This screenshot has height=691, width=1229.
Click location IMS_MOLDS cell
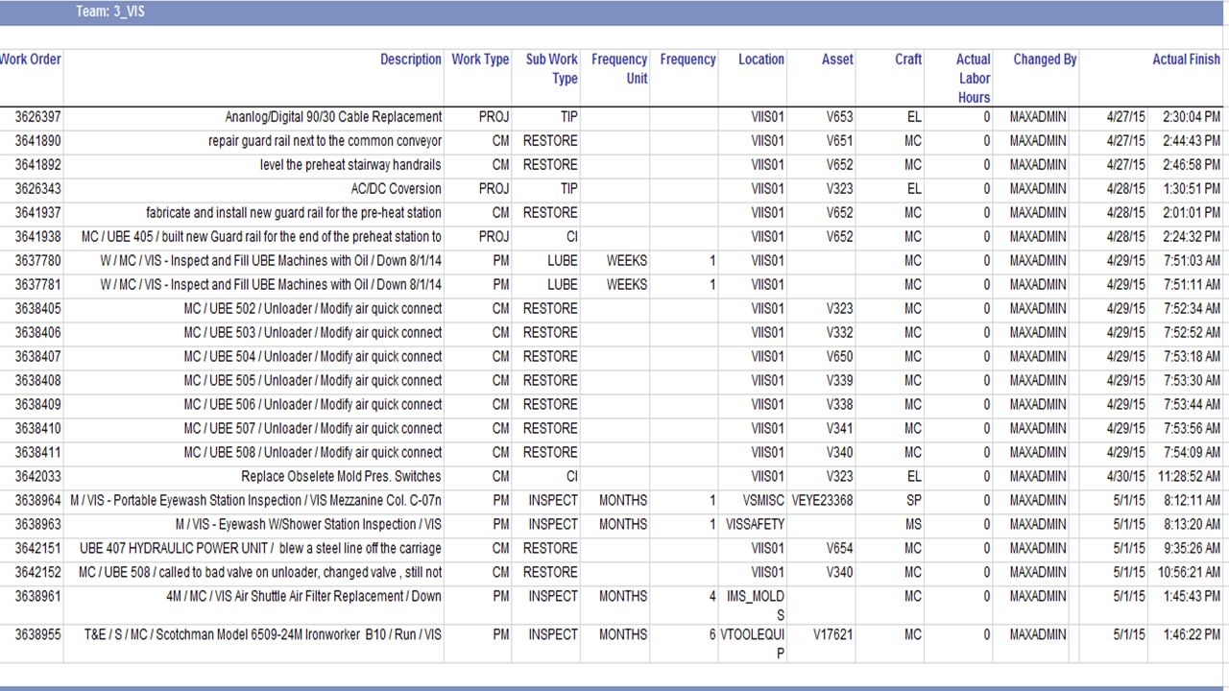pos(756,606)
